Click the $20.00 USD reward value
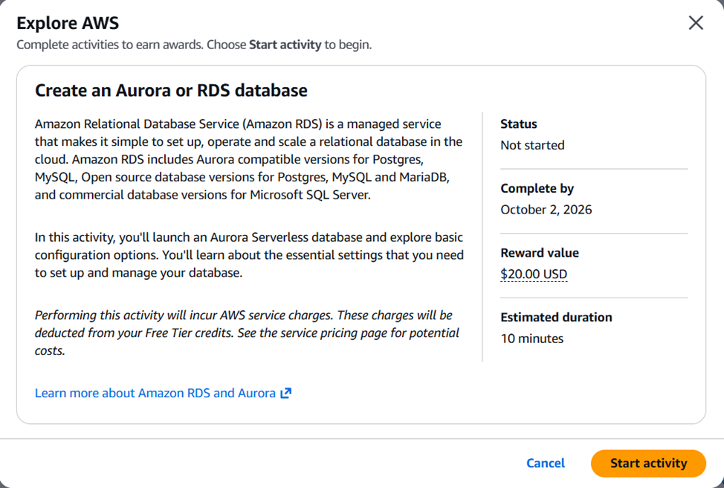Viewport: 724px width, 488px height. (534, 274)
